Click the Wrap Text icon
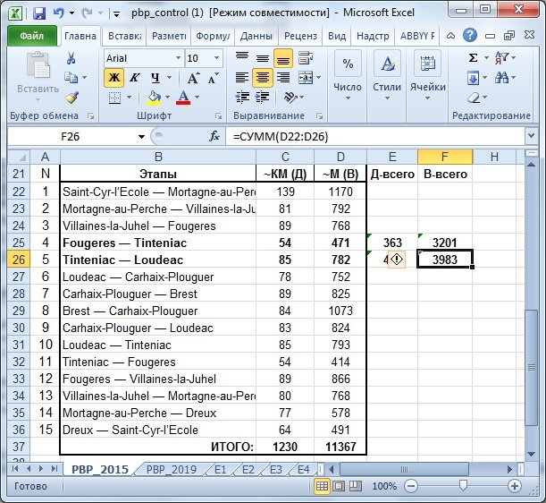The image size is (546, 503). coord(306,58)
